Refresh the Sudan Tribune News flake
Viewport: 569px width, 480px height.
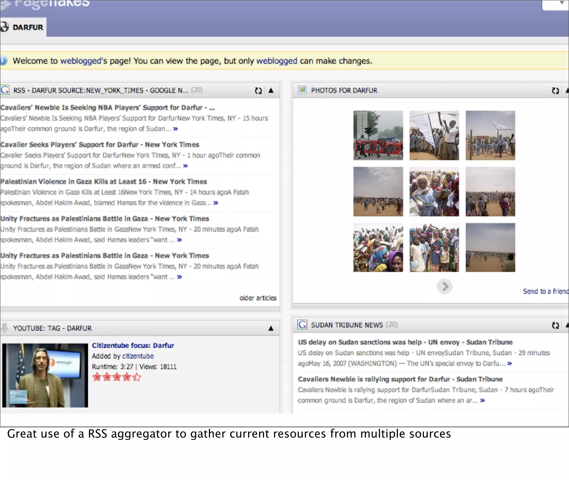tap(555, 325)
